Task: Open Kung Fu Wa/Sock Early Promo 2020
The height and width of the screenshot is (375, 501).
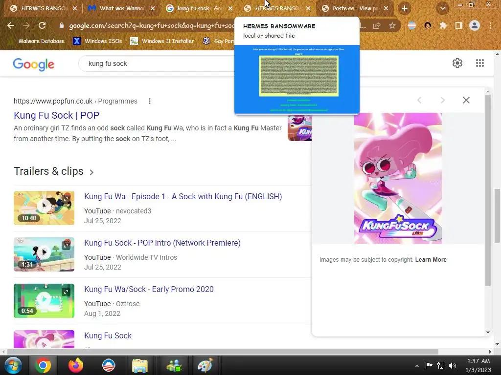Action: pos(149,289)
